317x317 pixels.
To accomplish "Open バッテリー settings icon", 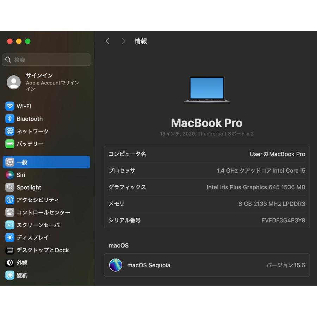I will [9, 144].
